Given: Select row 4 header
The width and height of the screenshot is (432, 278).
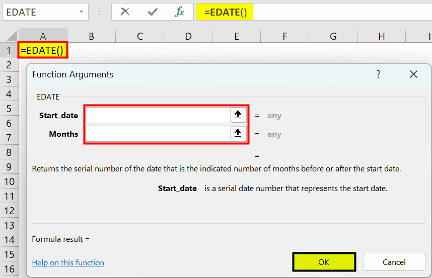Looking at the screenshot, I should [9, 94].
